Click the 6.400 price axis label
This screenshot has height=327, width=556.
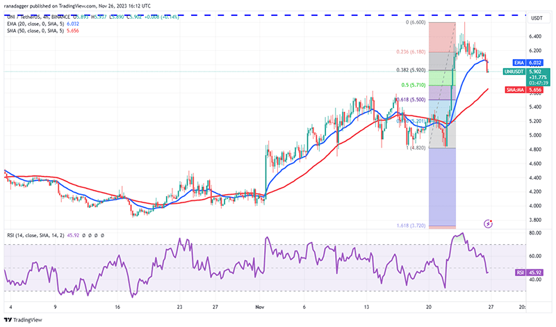[534, 36]
